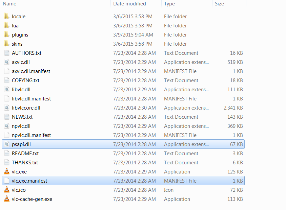
Task: Select the vlc.exe.manifest file name
Action: tap(29, 181)
